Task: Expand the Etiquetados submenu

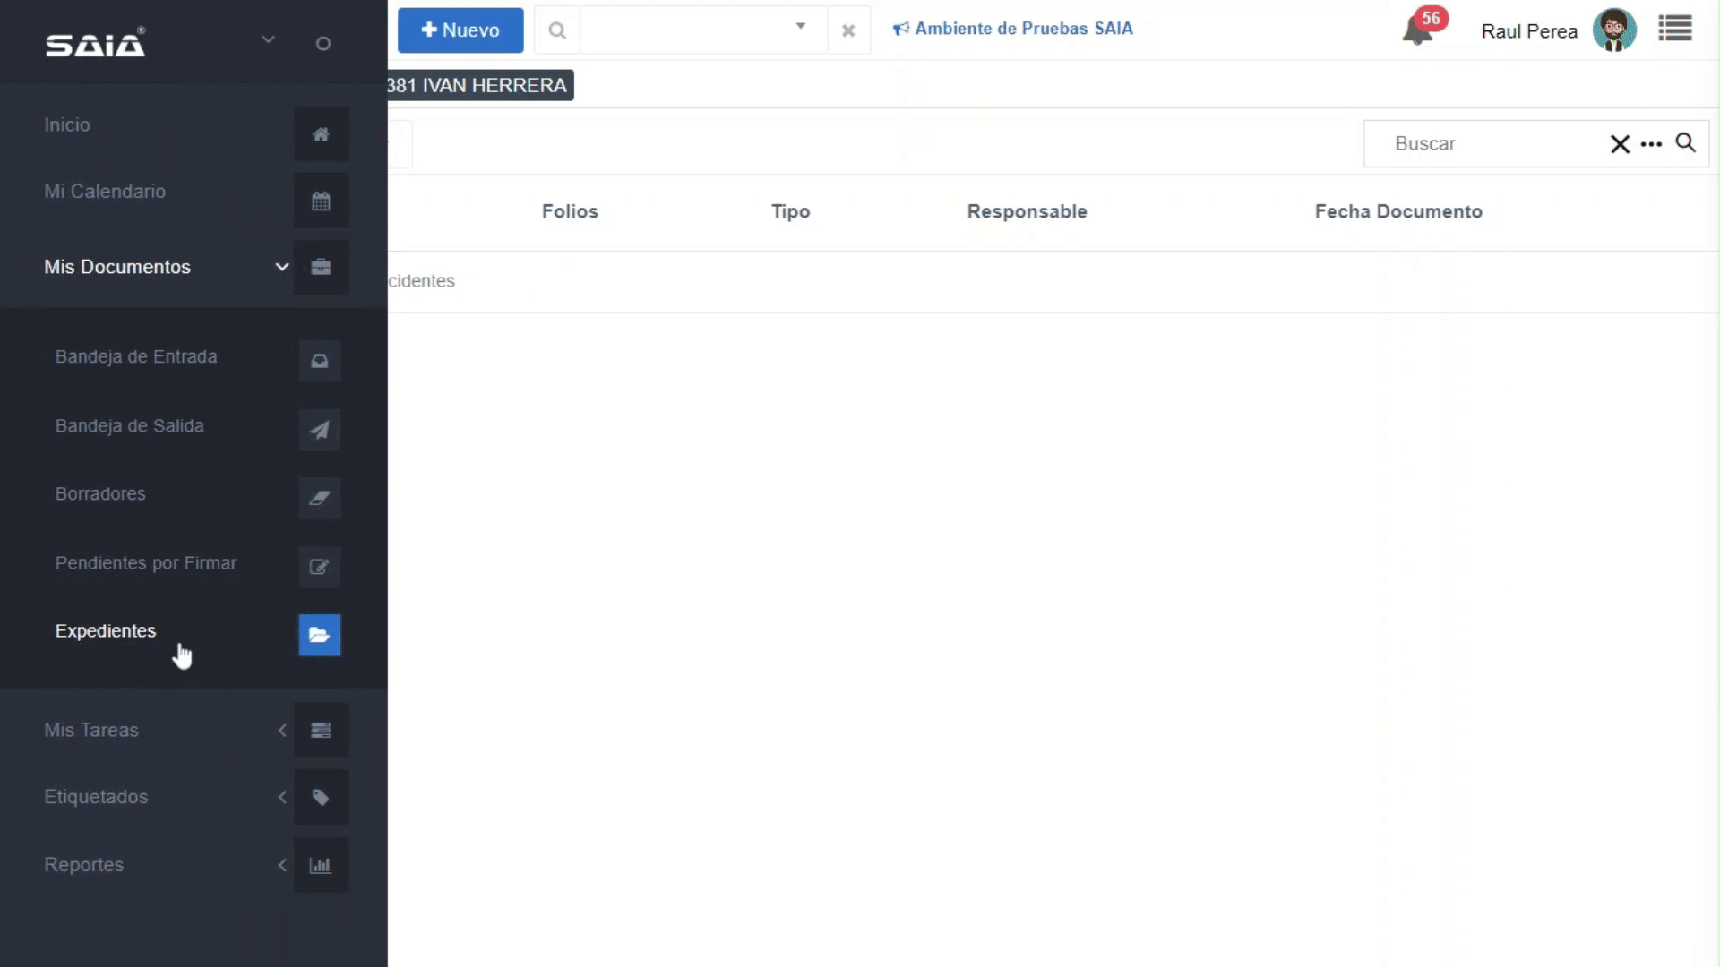Action: [x=281, y=797]
